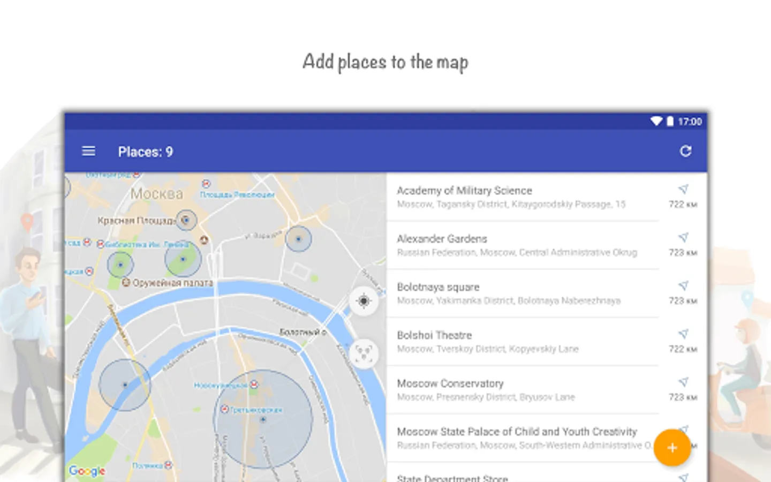Image resolution: width=771 pixels, height=482 pixels.
Task: Navigate to Academy of Military Science
Action: (x=683, y=189)
